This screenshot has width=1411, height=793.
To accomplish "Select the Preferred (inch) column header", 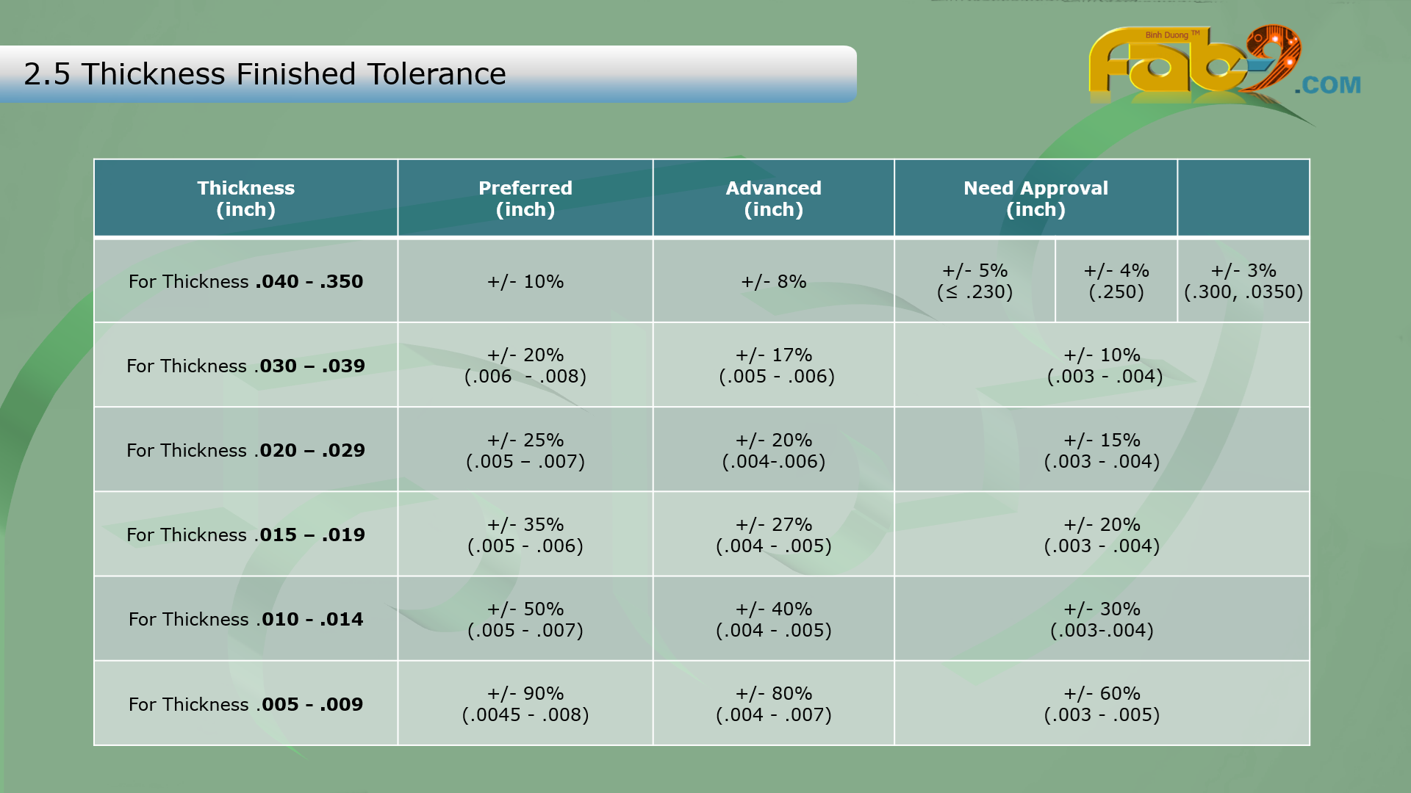I will pos(525,198).
